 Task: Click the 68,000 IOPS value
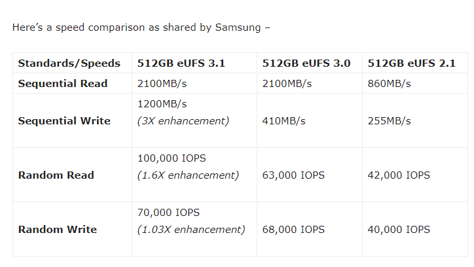pos(293,230)
